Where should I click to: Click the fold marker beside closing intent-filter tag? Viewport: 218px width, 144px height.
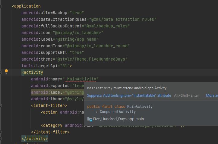pos(1,132)
